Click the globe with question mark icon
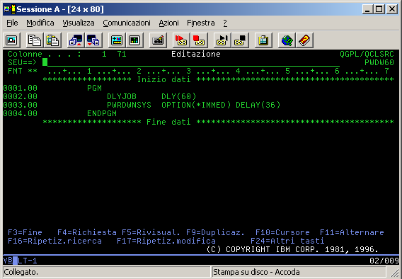The width and height of the screenshot is (402, 279). coord(287,40)
